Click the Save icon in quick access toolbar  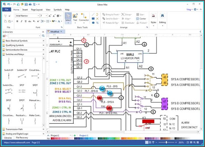click(x=26, y=4)
